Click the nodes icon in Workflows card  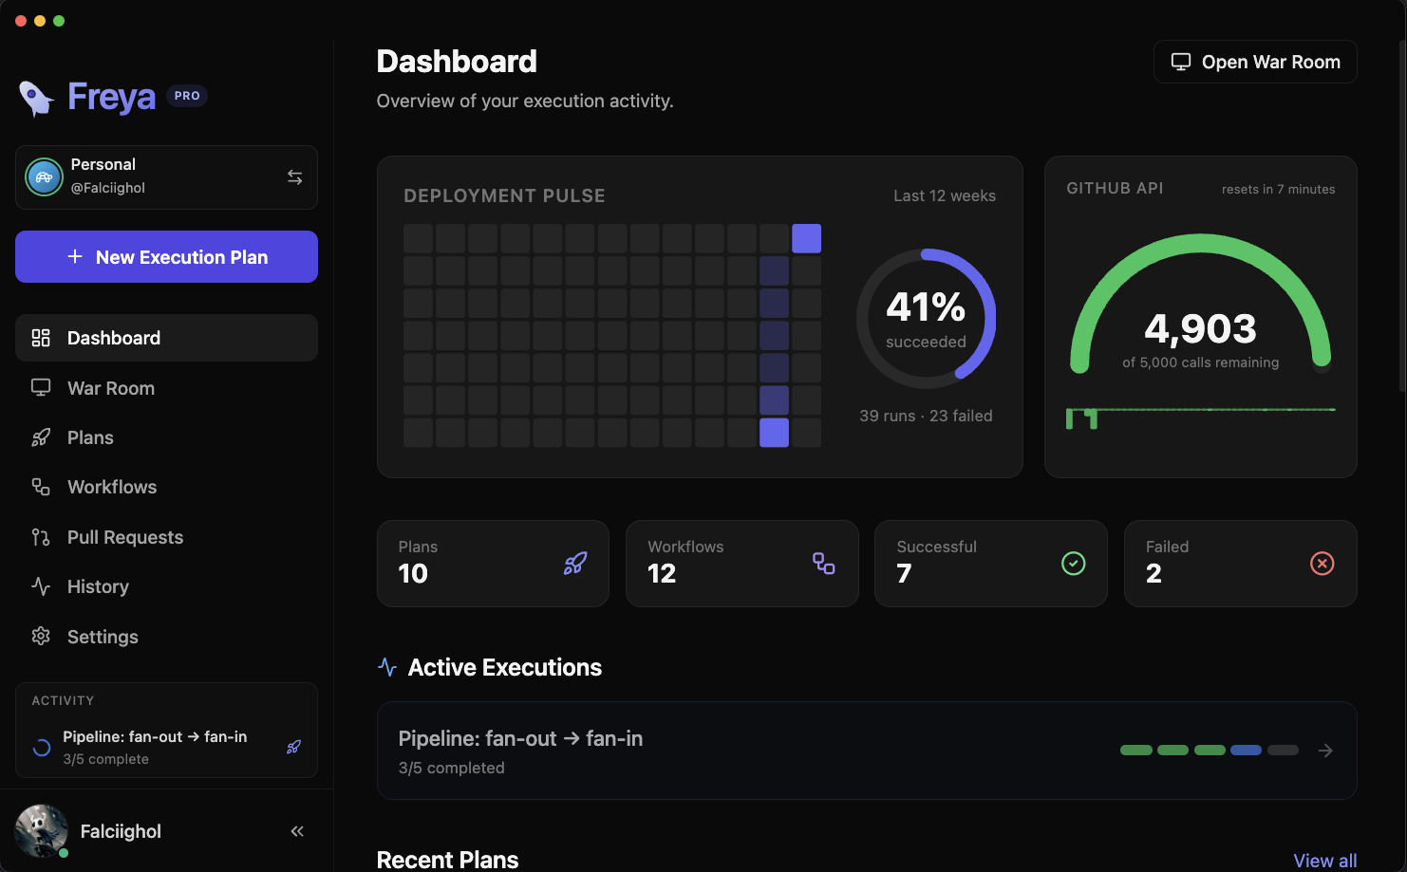[824, 564]
